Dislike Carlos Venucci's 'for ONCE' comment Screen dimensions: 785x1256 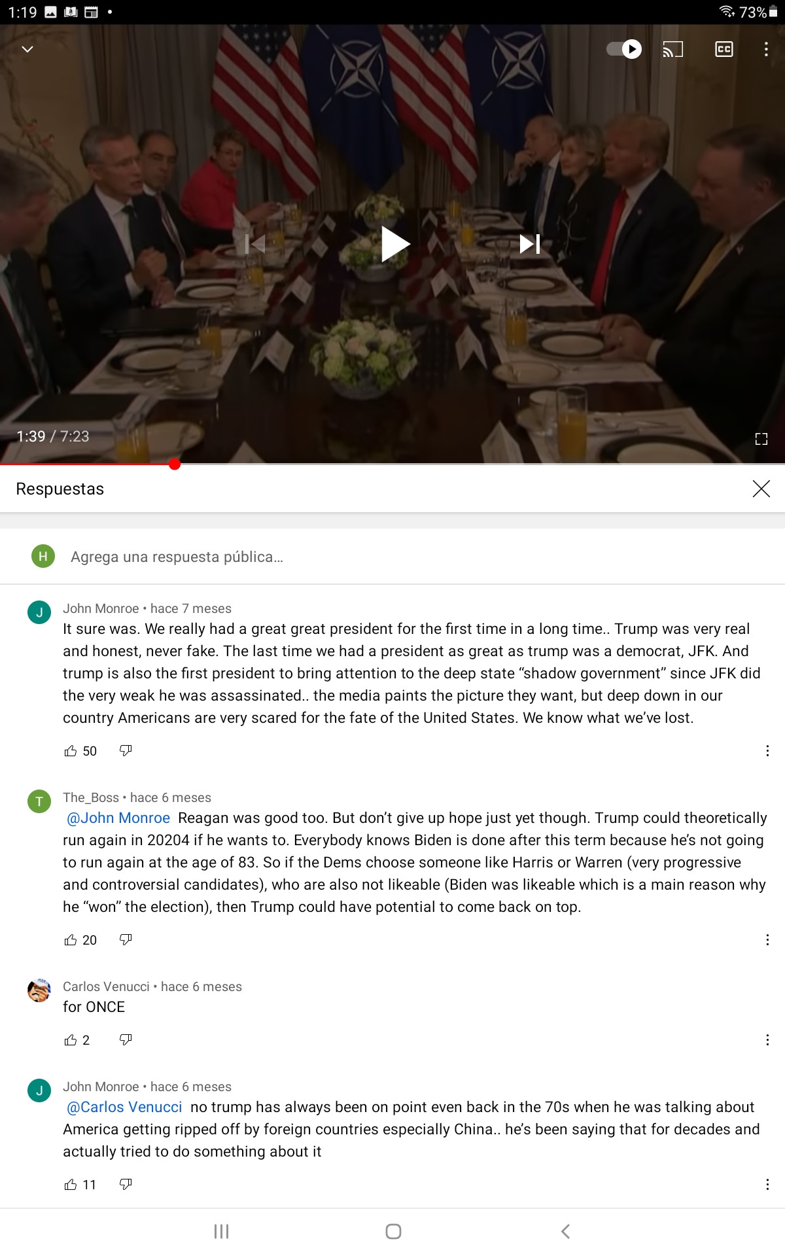(126, 1040)
